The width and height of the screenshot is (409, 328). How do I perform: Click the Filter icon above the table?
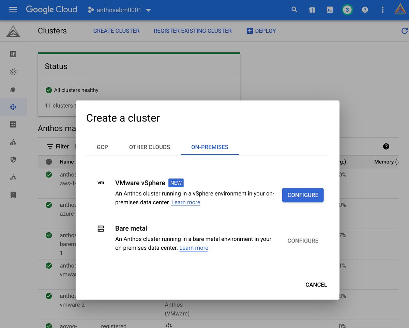coord(50,146)
